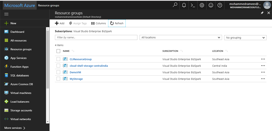Open Storage accounts from the sidebar
The image size is (272, 131).
[21, 111]
